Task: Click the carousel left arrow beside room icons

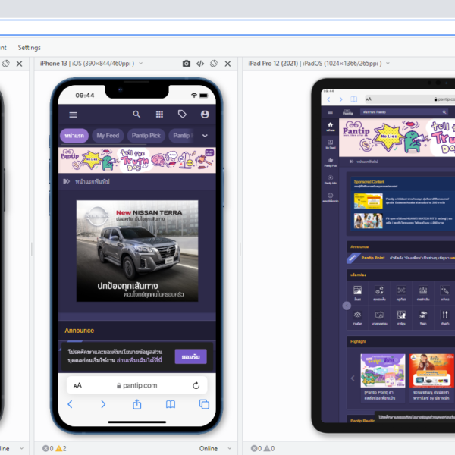Action: click(x=347, y=306)
